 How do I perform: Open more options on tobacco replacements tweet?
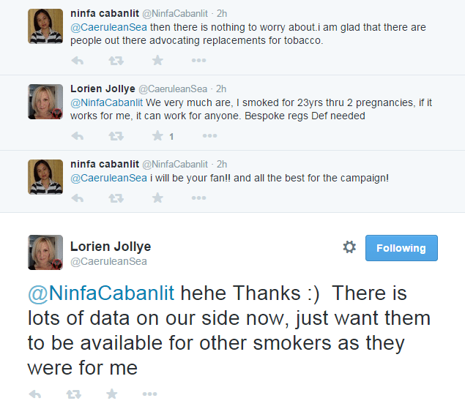tap(198, 61)
